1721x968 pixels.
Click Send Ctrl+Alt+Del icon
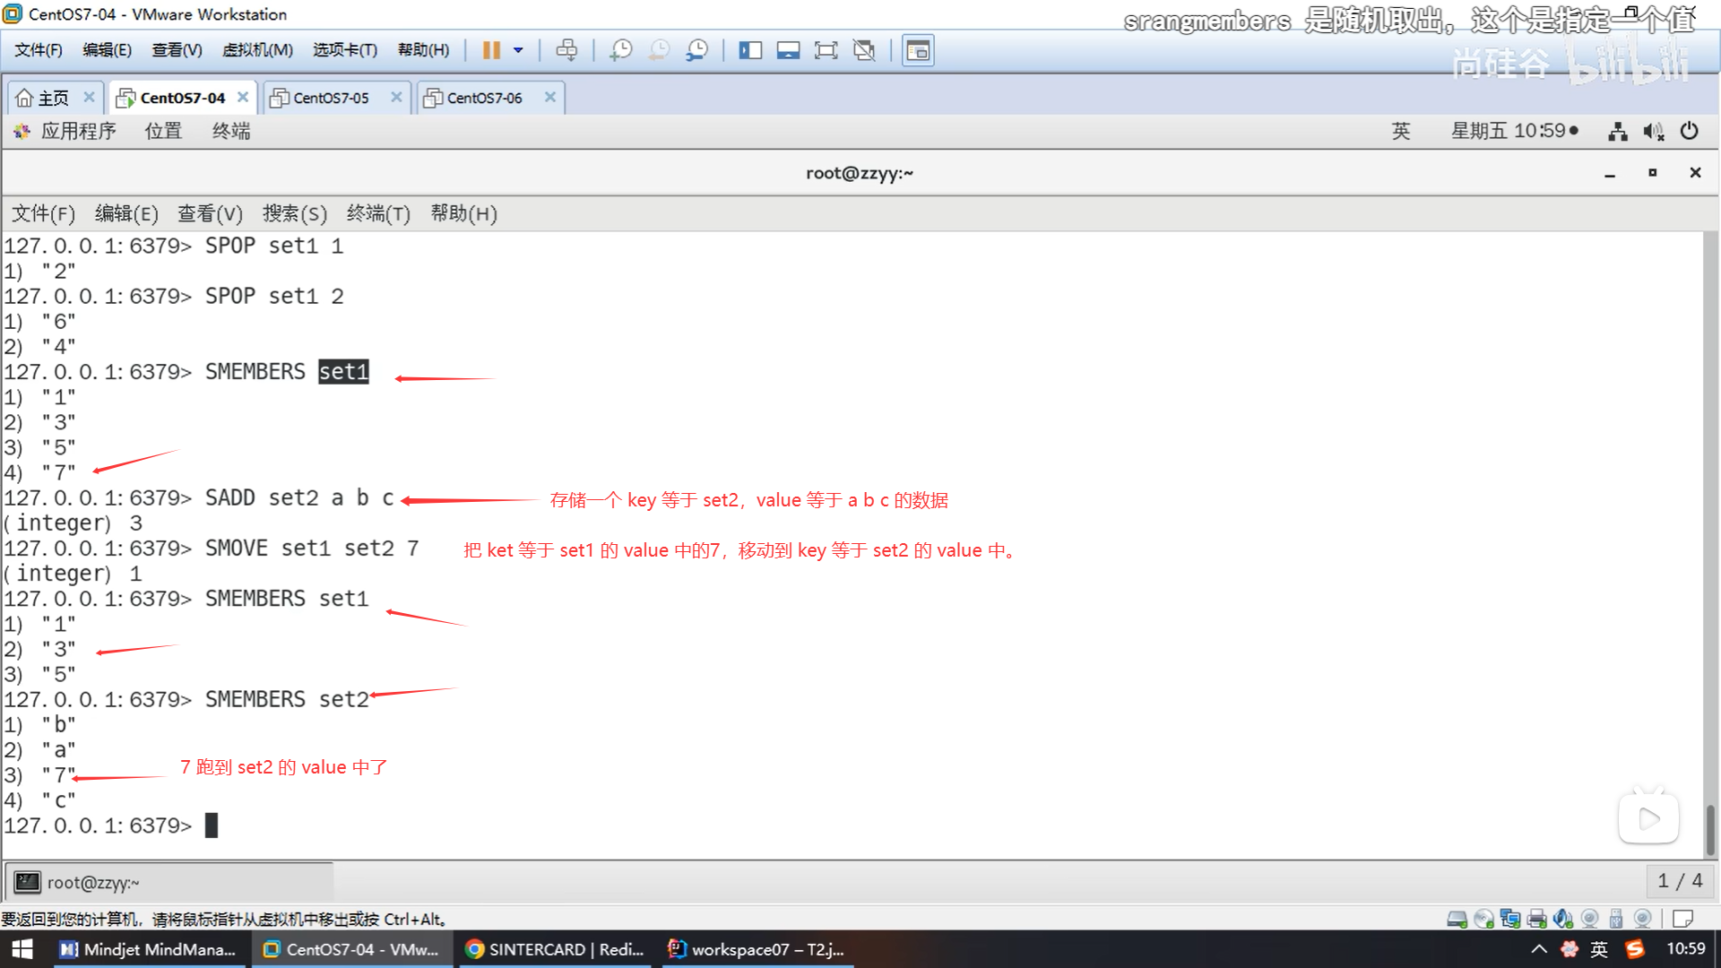[566, 50]
